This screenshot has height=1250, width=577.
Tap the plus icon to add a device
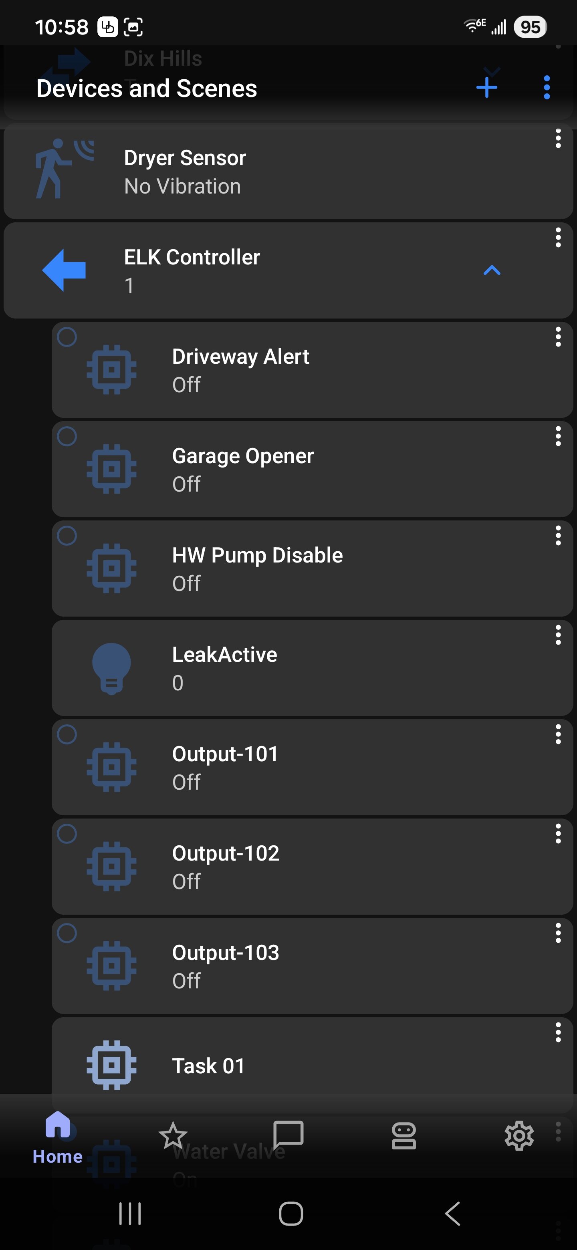click(486, 88)
